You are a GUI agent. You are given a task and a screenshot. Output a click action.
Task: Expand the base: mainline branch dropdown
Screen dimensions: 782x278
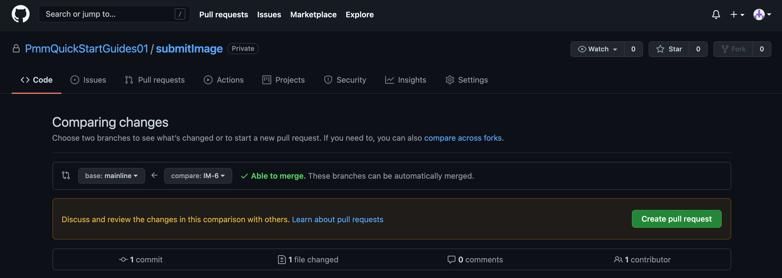(x=111, y=176)
